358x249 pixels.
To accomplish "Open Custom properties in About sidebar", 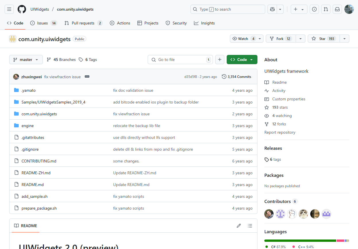I will [285, 99].
